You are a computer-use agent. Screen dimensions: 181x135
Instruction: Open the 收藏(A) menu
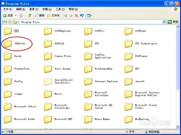tap(47, 9)
